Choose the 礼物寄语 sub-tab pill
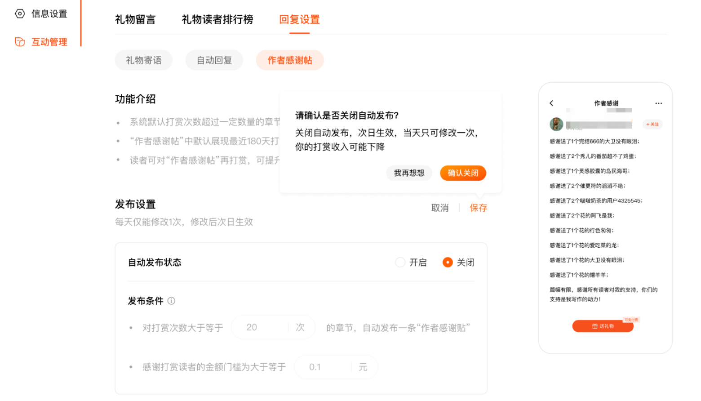The width and height of the screenshot is (701, 401). 143,60
